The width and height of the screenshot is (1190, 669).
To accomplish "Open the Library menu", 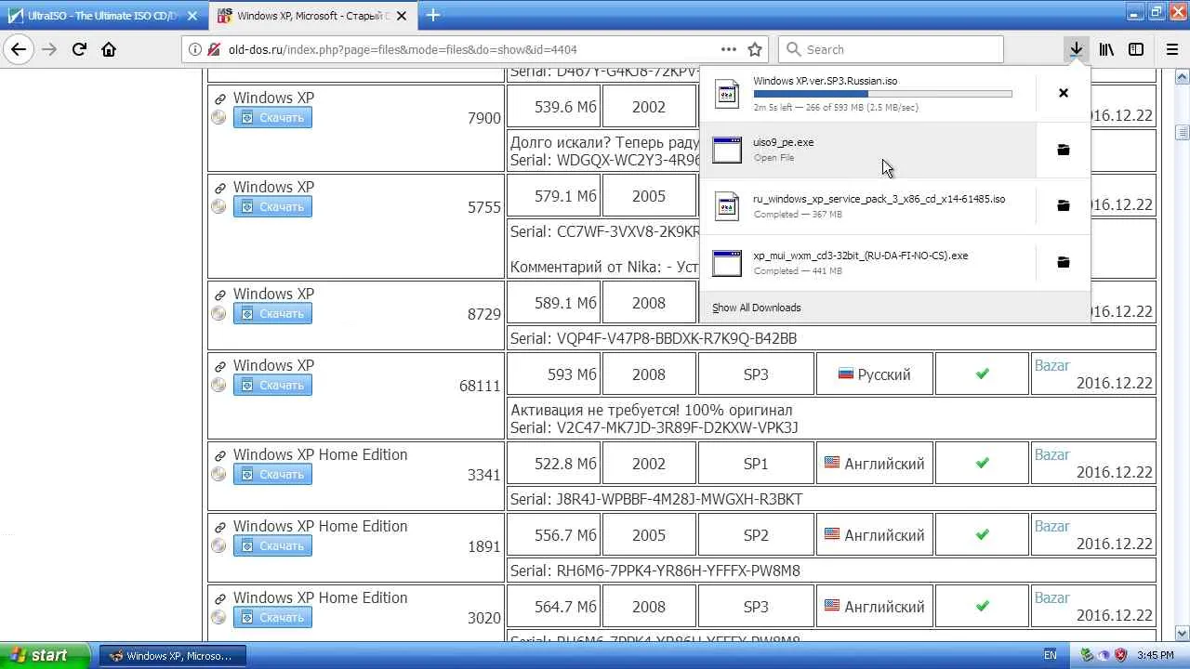I will point(1106,49).
